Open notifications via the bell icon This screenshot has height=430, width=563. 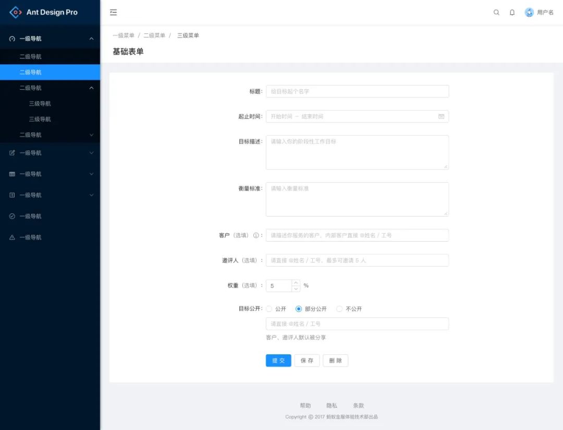tap(512, 12)
